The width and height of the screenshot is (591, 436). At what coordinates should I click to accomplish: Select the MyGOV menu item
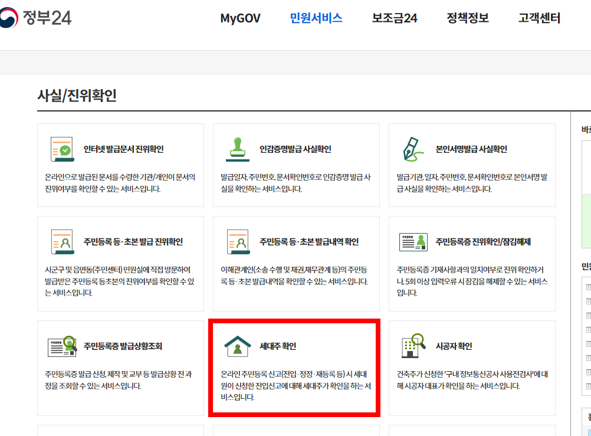[239, 18]
